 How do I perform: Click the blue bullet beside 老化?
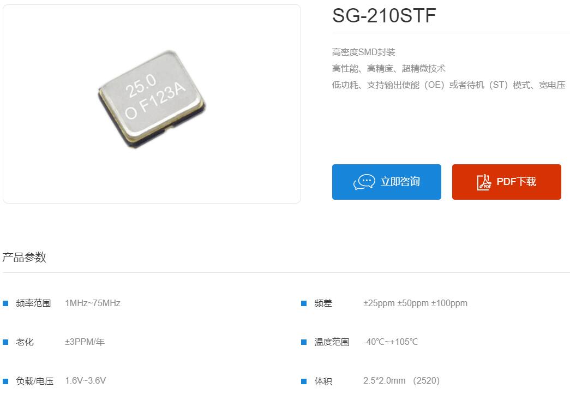[x=5, y=342]
